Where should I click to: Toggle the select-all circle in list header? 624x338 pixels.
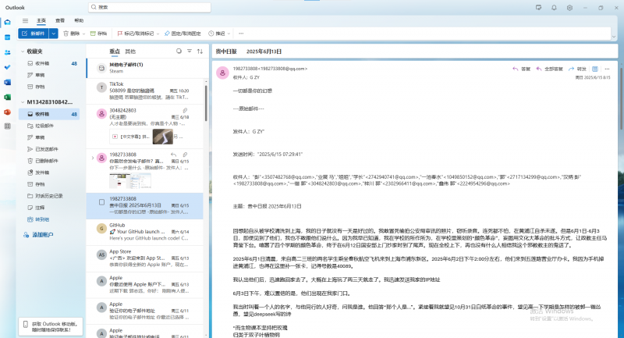point(179,51)
